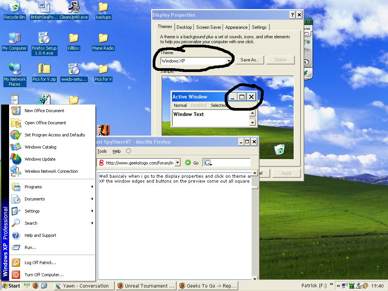
Task: Launch Firefox from the Quick Launch bar
Action: pos(36,286)
